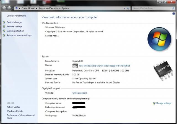Open Change settings link
The width and height of the screenshot is (177, 124).
click(x=163, y=103)
